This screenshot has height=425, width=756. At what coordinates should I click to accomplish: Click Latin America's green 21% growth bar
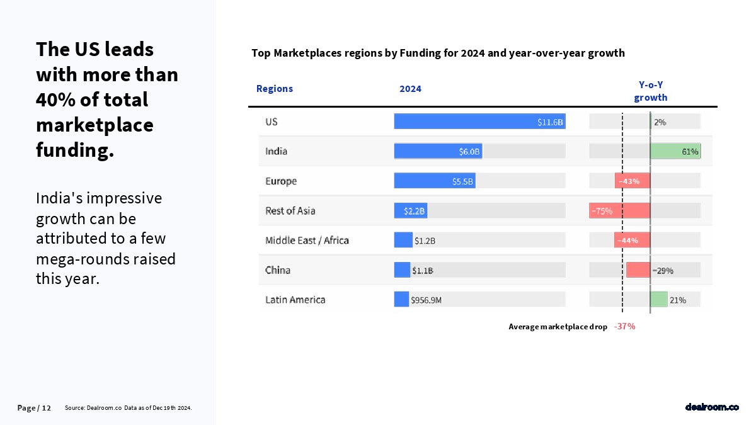pyautogui.click(x=659, y=300)
